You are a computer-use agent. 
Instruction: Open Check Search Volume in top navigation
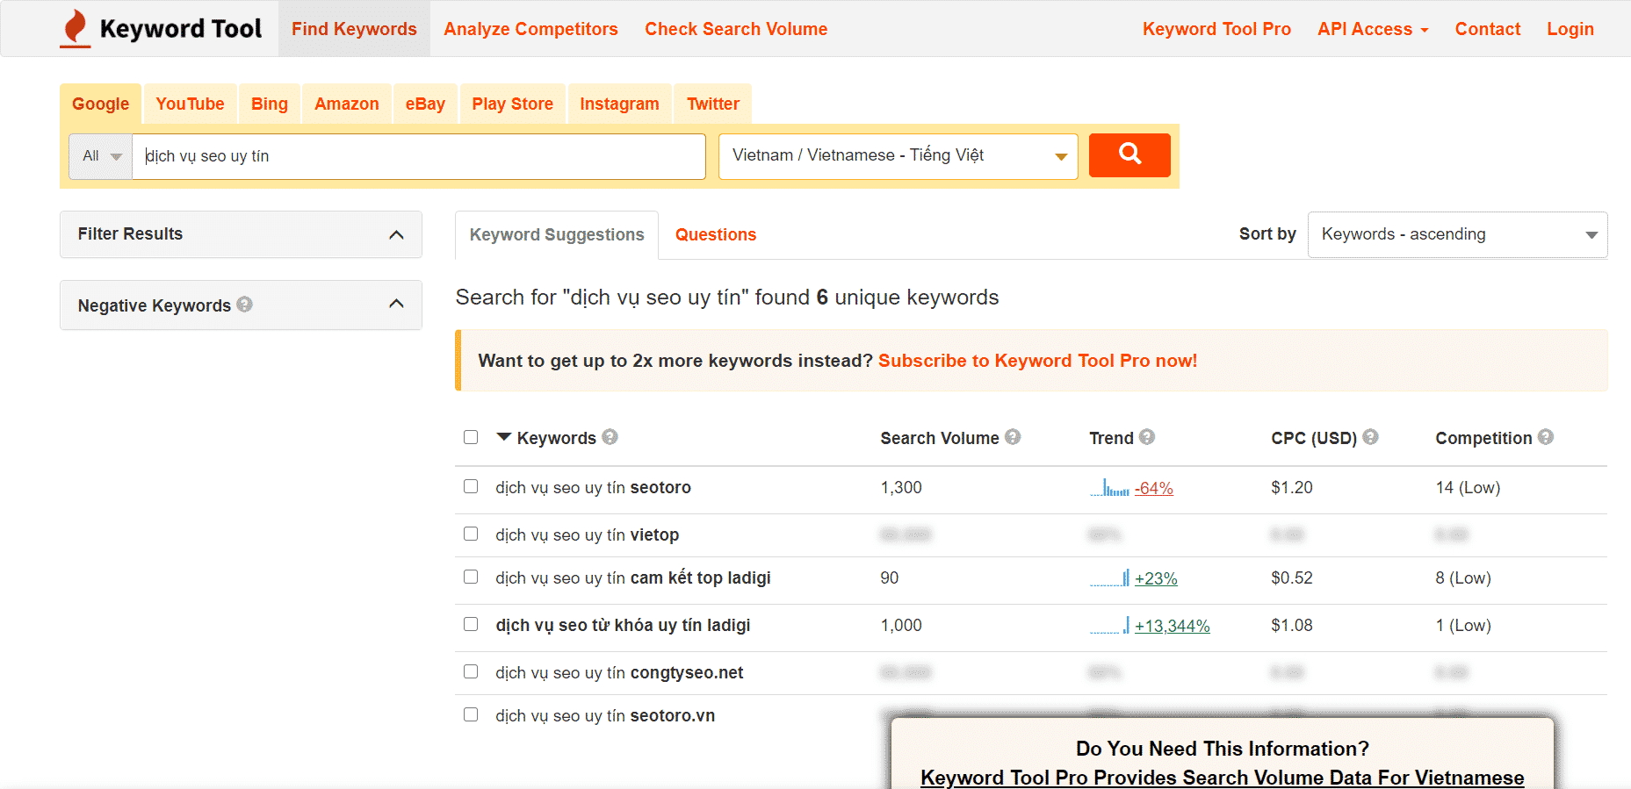click(736, 29)
